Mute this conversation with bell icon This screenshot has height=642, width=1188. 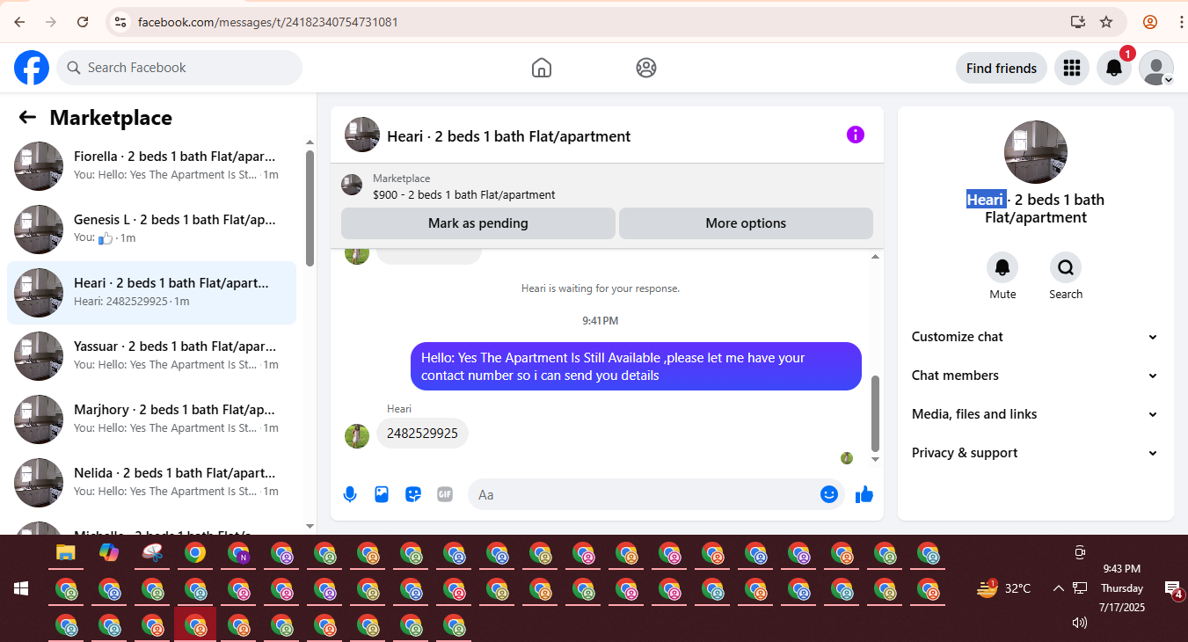point(1002,267)
